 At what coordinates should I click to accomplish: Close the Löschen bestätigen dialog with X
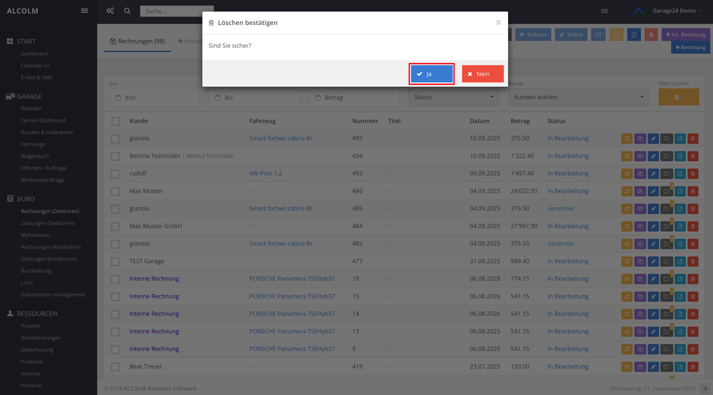(x=498, y=23)
